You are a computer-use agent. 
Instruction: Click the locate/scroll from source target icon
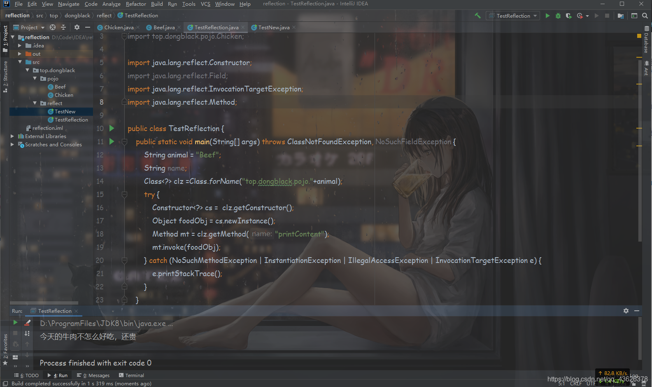point(53,27)
